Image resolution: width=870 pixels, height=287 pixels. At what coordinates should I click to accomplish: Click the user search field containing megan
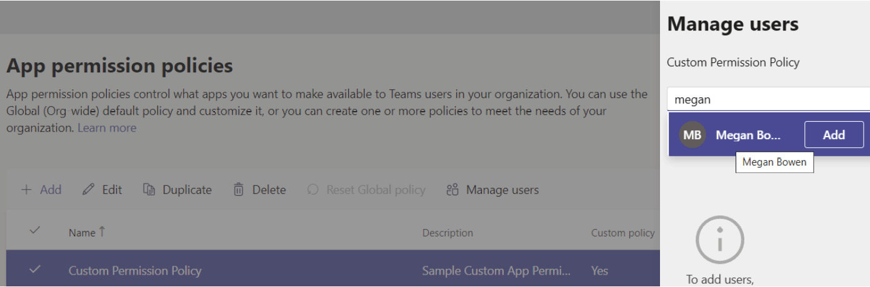point(768,100)
